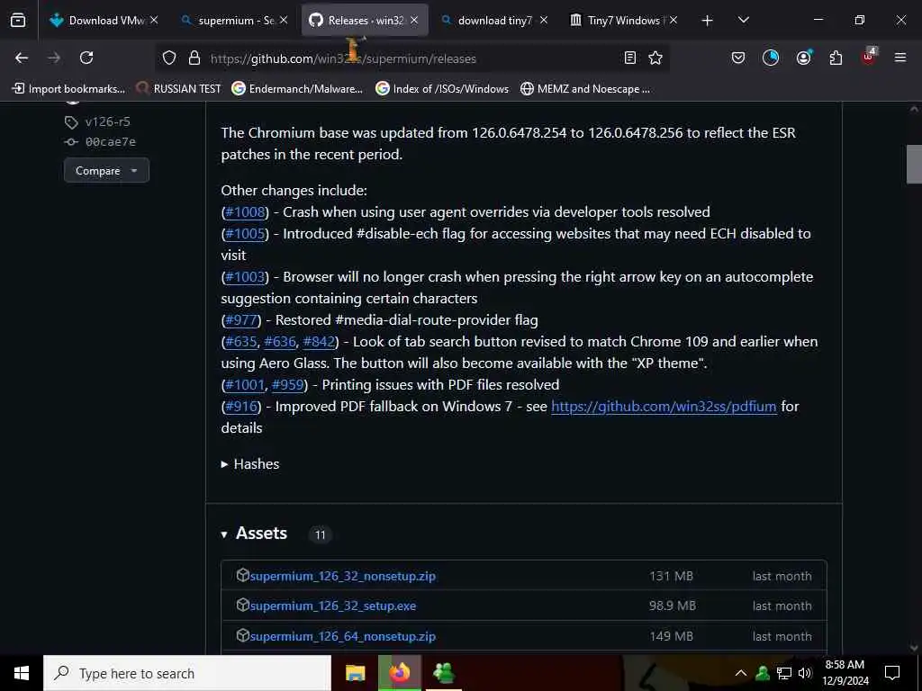
Task: Click the network icon in system tray
Action: pos(784,673)
